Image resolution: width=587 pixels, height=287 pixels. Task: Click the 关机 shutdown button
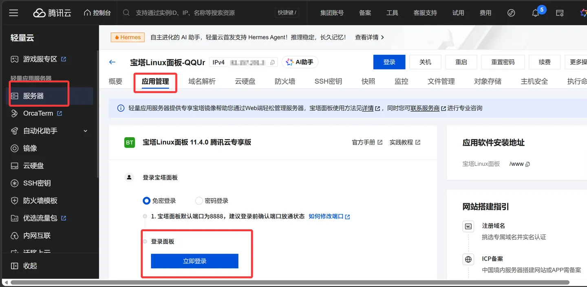click(x=425, y=62)
